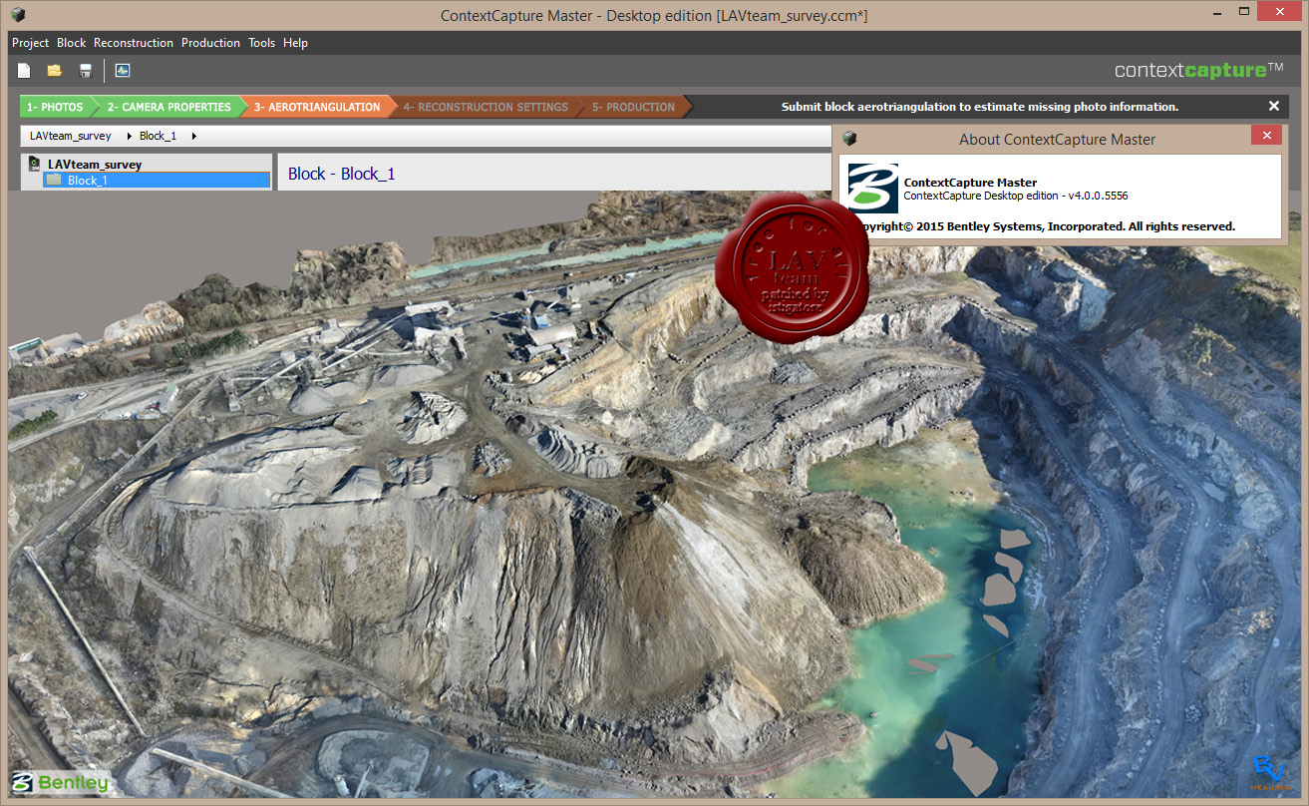Expand the arrow after LAVteam_survey in the breadcrumb
The height and width of the screenshot is (806, 1309).
pyautogui.click(x=130, y=136)
